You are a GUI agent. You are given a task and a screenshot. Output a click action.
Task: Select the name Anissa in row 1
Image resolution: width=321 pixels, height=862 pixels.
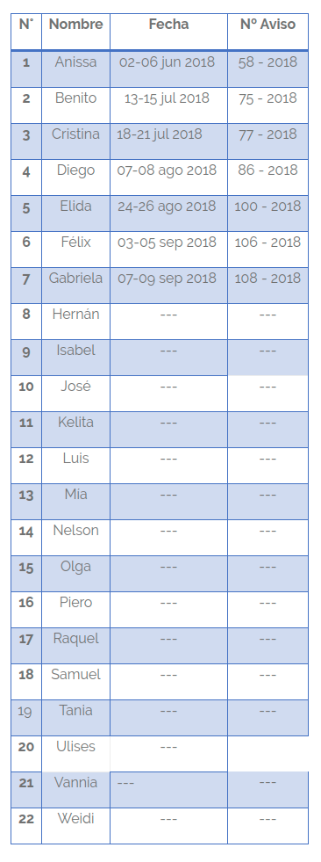click(x=75, y=62)
